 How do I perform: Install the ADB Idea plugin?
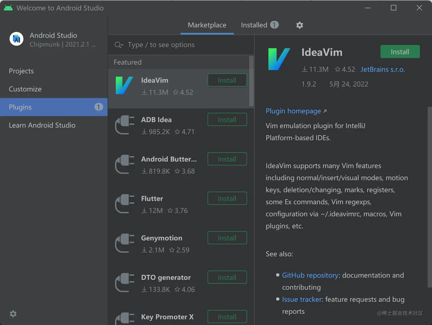pyautogui.click(x=227, y=119)
